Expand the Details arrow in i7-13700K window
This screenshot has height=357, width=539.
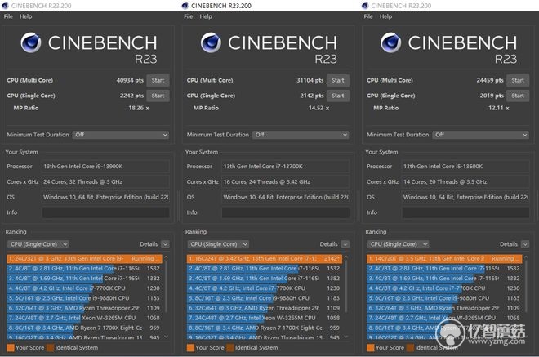pyautogui.click(x=345, y=244)
